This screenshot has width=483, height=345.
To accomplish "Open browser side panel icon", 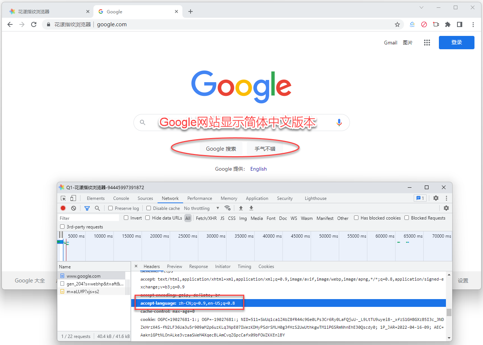I will (x=460, y=24).
